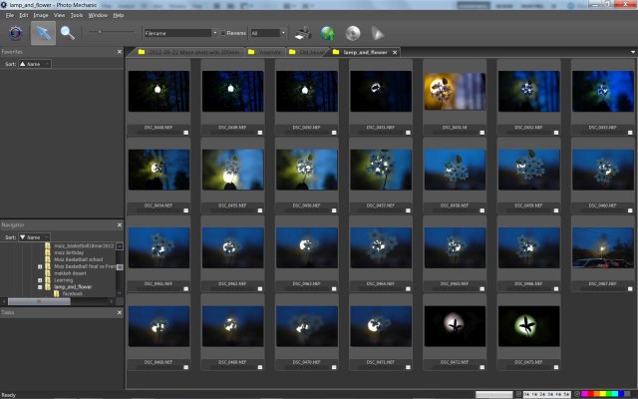638x399 pixels.
Task: Select the magnifying glass zoom tool
Action: pyautogui.click(x=68, y=32)
